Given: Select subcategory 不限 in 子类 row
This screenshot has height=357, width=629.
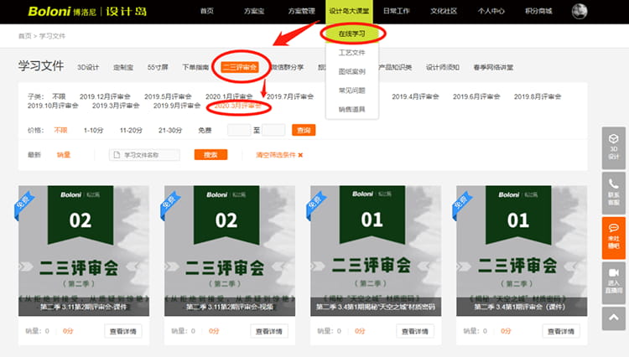Looking at the screenshot, I should (59, 96).
